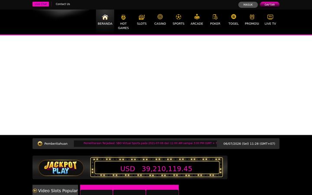Click the Jackpot Play logo
This screenshot has height=195, width=312.
(61, 168)
